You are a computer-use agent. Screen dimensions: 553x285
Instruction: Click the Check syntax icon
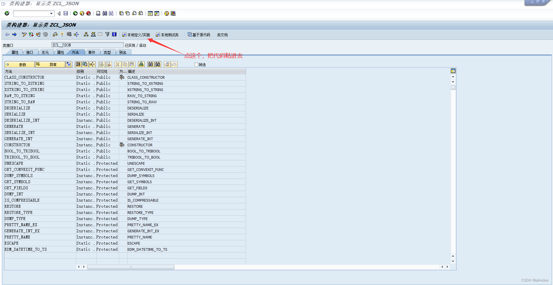[x=31, y=35]
